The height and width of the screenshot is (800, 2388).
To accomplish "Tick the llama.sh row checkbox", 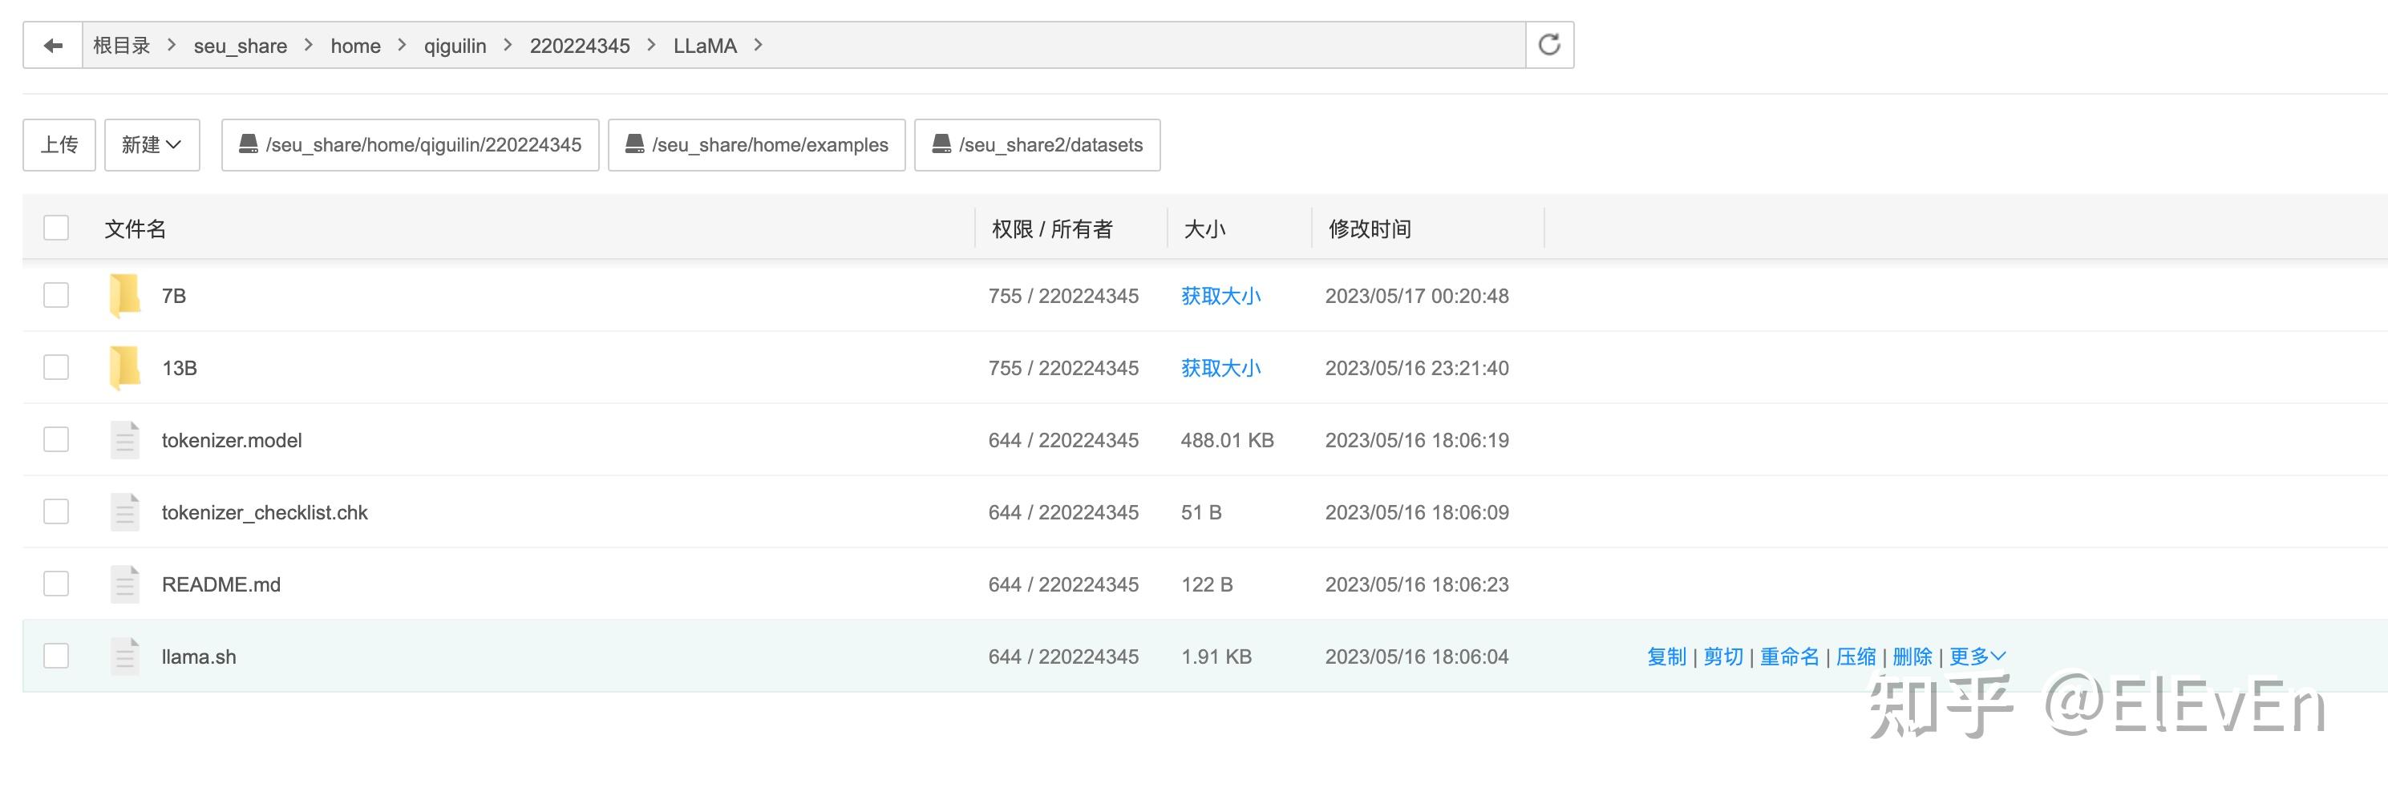I will pos(57,657).
